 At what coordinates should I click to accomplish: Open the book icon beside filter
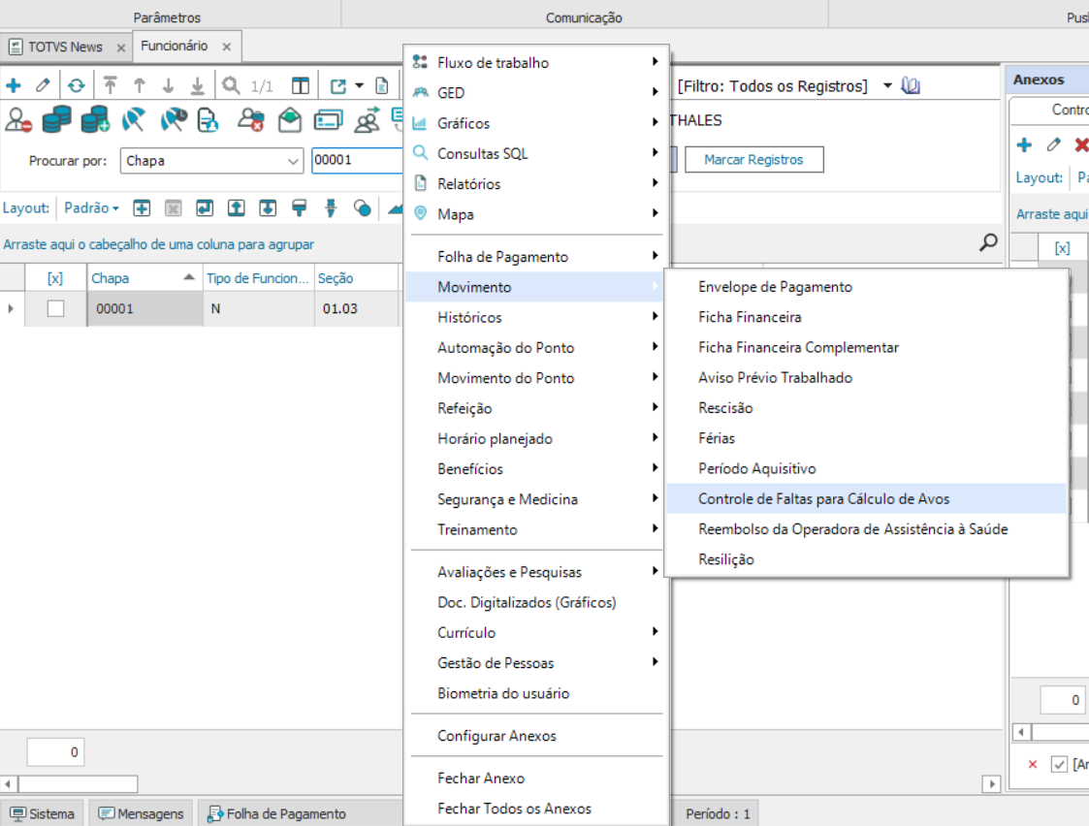click(911, 85)
